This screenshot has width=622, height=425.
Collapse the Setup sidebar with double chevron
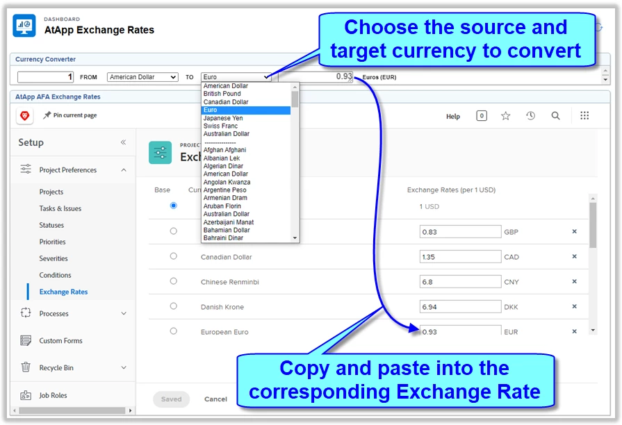coord(124,142)
